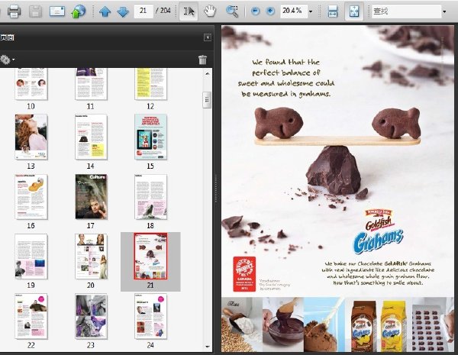Open the Find options dropdown arrow

pos(444,11)
